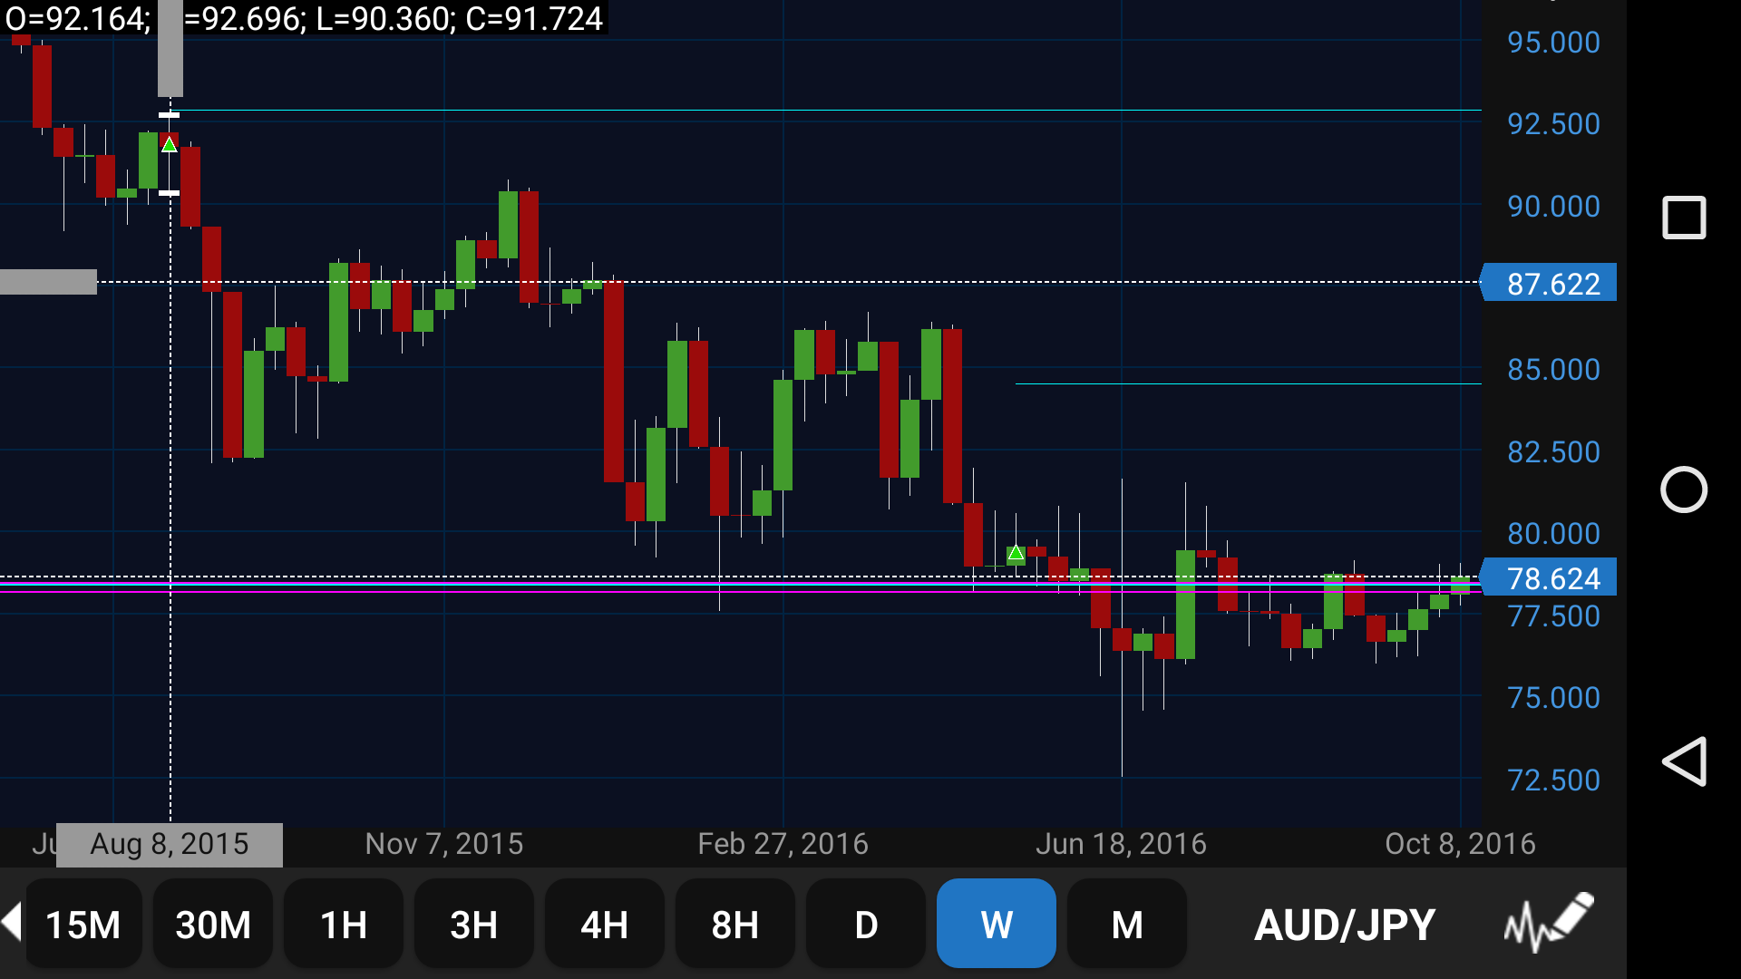Choose the daily D timeframe

[x=866, y=925]
